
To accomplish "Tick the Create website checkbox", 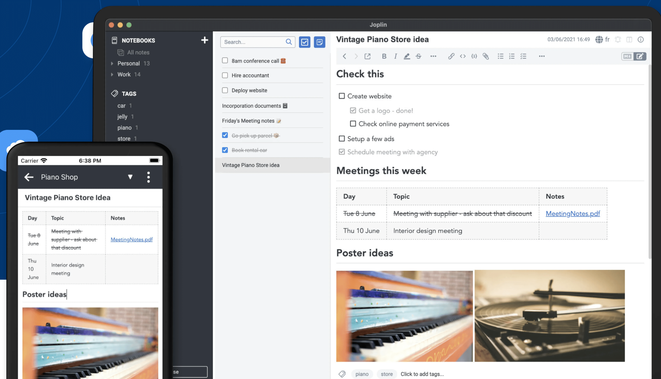I will click(x=342, y=96).
